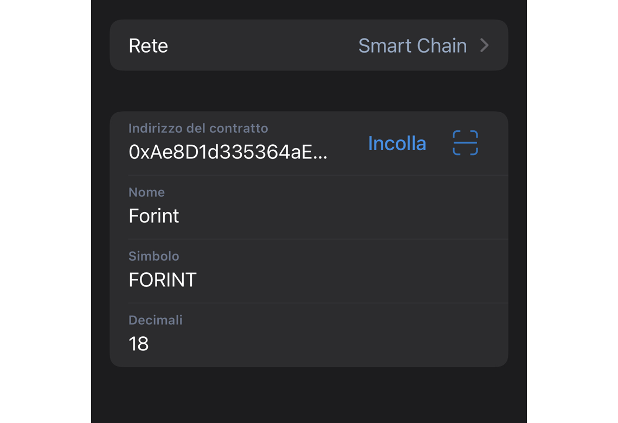This screenshot has height=423, width=618.
Task: Open the Rete network selector chevron
Action: [485, 46]
